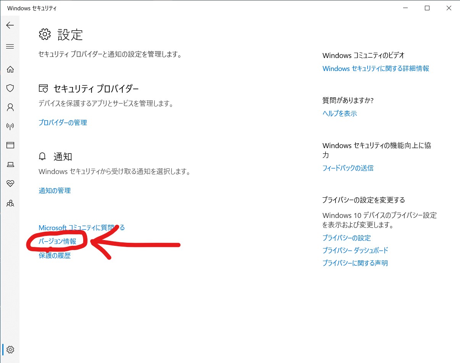The height and width of the screenshot is (363, 460).
Task: Close the Windows セキュリティ window
Action: (x=449, y=8)
